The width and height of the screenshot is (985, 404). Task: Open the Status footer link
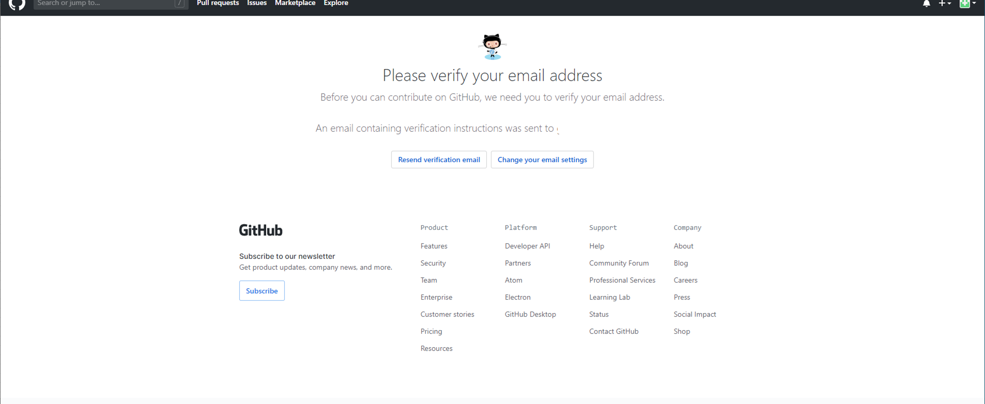point(598,315)
